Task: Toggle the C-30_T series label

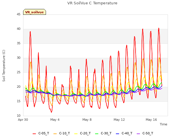Action: click(106, 133)
